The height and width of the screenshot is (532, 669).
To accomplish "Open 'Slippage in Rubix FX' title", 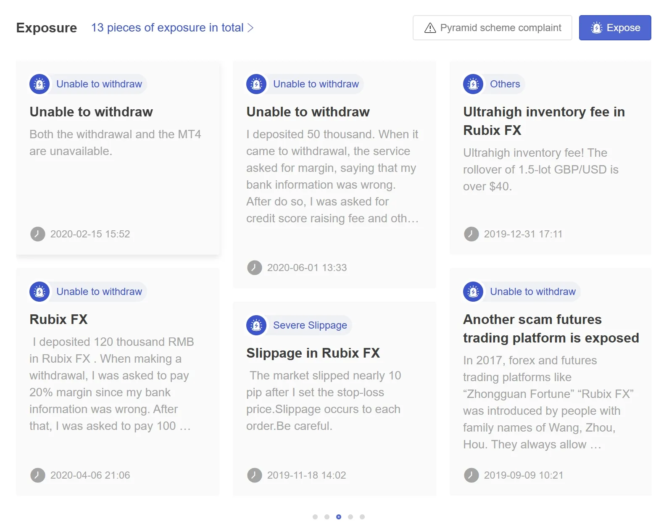I will pyautogui.click(x=313, y=353).
